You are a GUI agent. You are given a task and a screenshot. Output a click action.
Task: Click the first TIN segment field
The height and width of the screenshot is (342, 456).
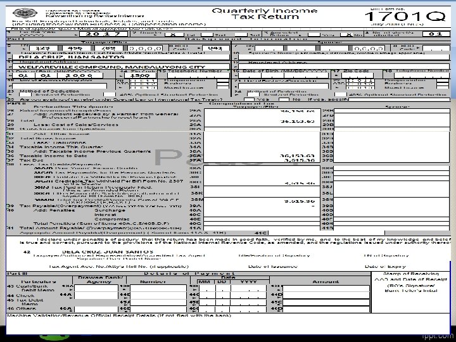click(x=43, y=48)
